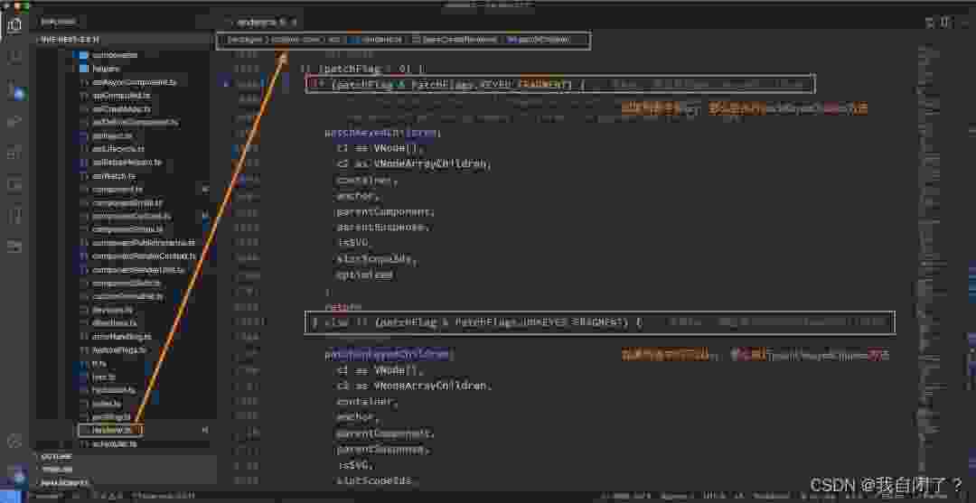Open profiling.ts file
The image size is (976, 503).
click(112, 416)
